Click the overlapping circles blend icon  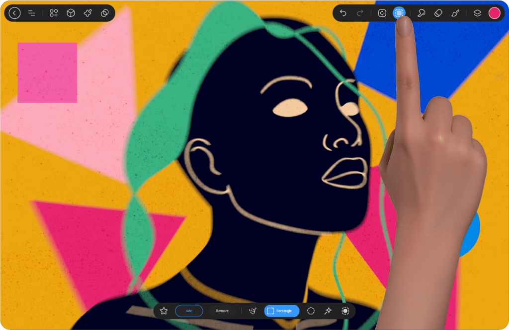coord(105,13)
